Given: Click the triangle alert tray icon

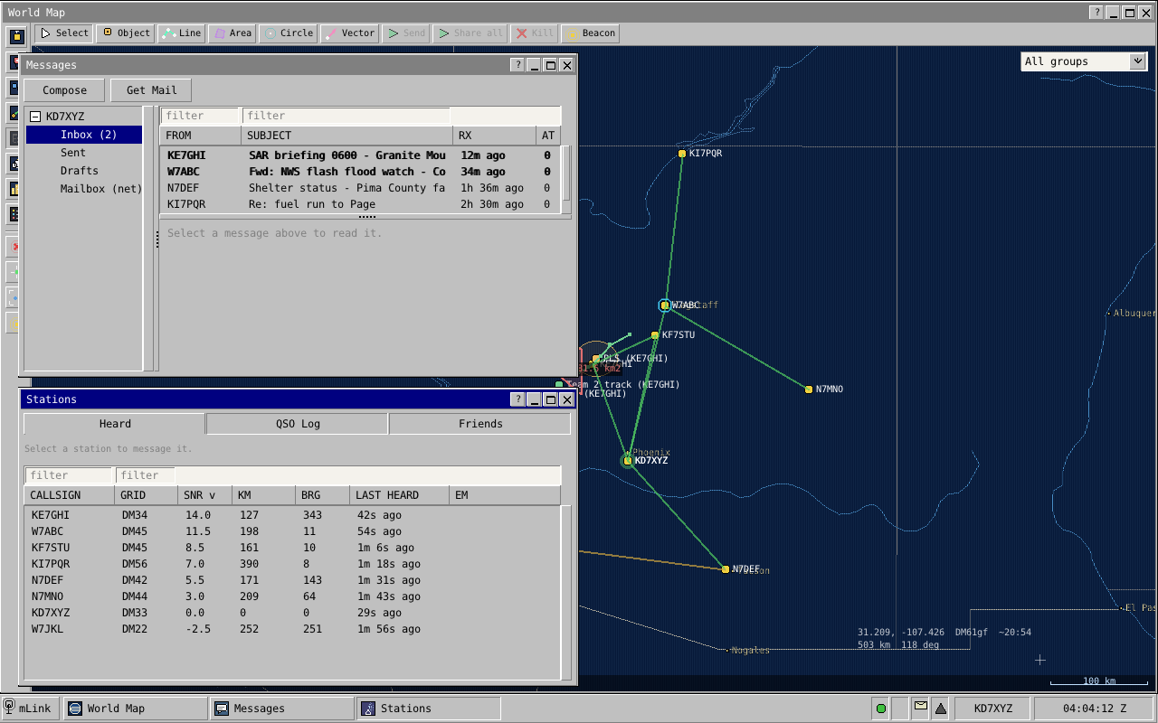Looking at the screenshot, I should tap(940, 709).
